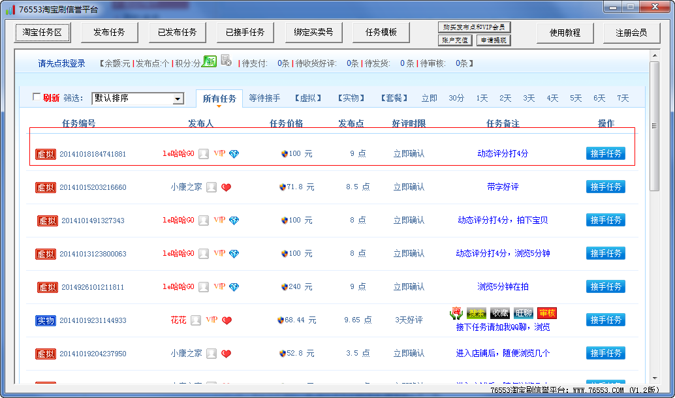This screenshot has width=675, height=398.
Task: Click the avatar thumbnail next to 1e哈哈GO
Action: 204,154
